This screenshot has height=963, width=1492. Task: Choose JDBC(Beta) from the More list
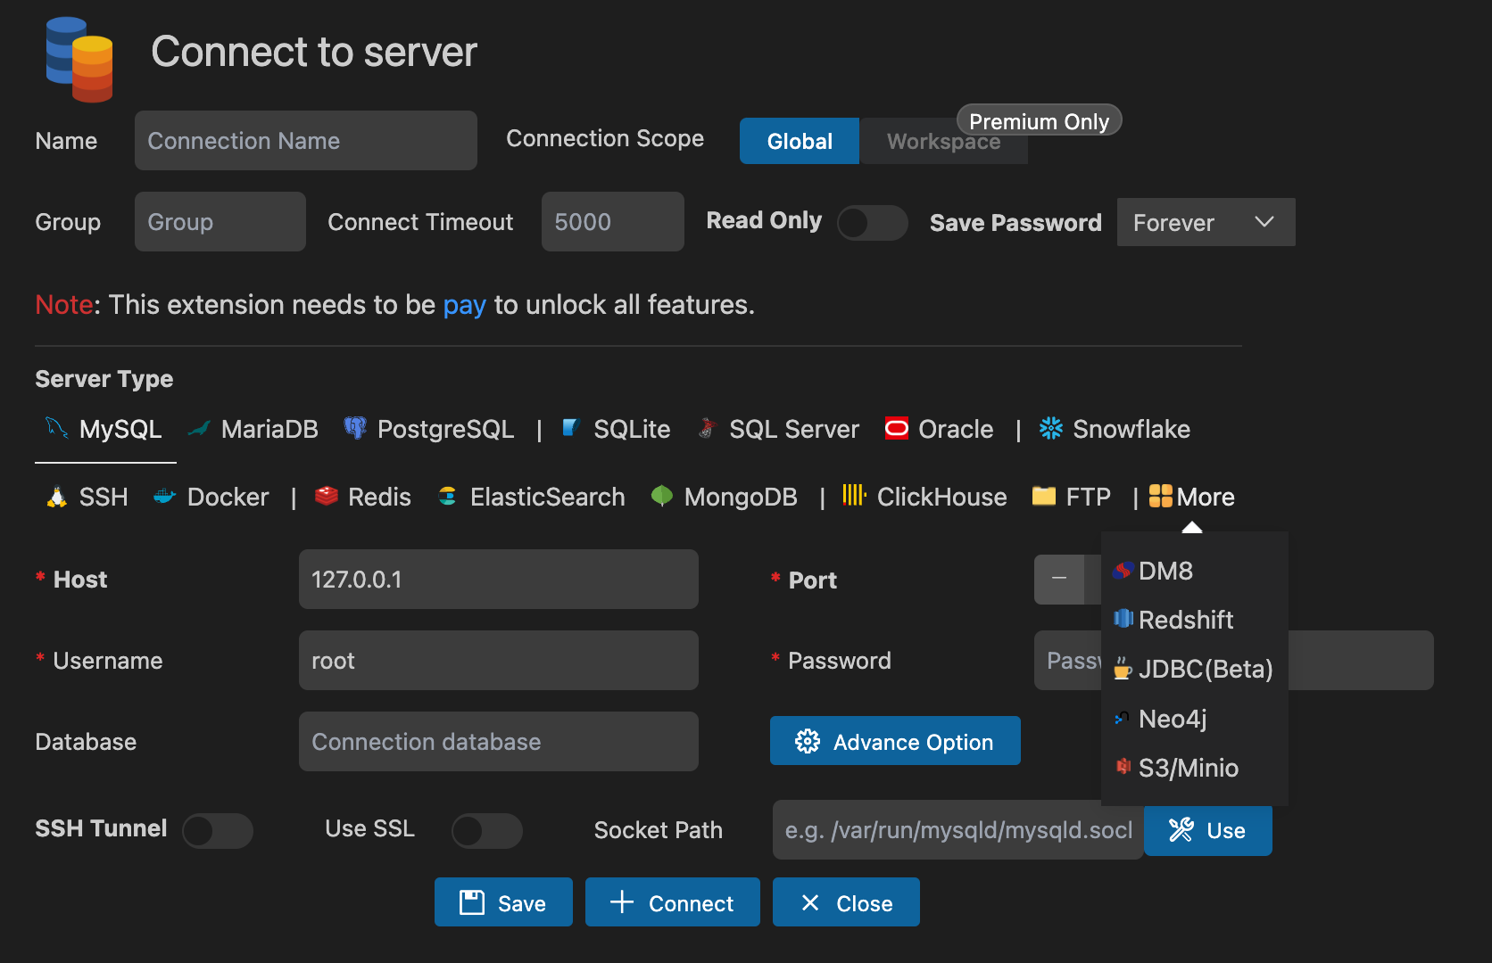coord(1194,669)
